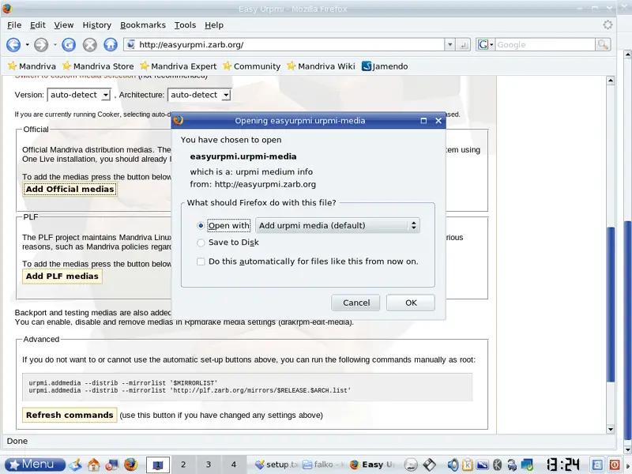
Task: Open the volume control in the tray
Action: (x=453, y=465)
